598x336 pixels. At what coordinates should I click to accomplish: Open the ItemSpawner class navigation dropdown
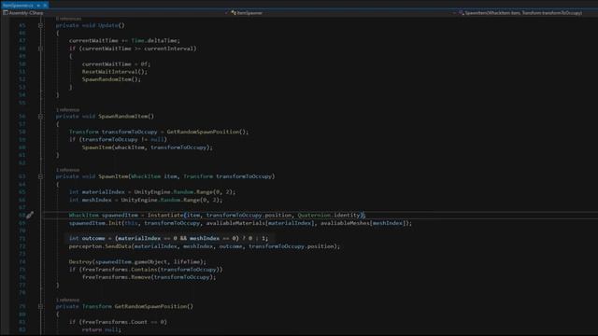pyautogui.click(x=342, y=13)
